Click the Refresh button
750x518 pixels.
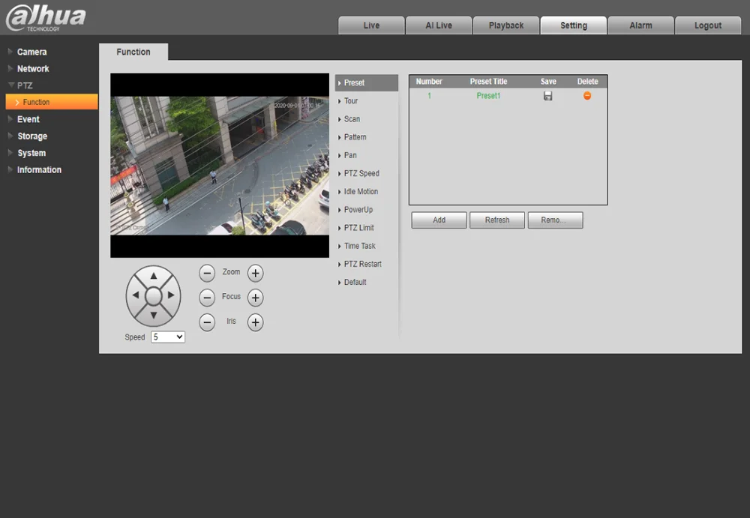click(497, 220)
